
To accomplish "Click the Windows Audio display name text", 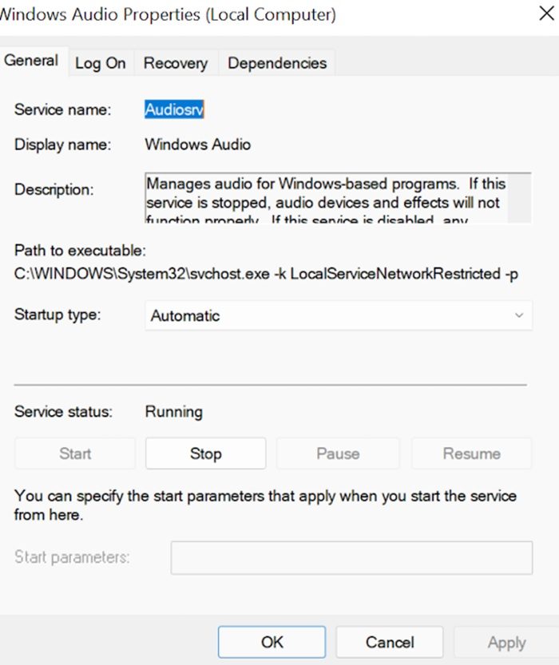I will pos(197,144).
